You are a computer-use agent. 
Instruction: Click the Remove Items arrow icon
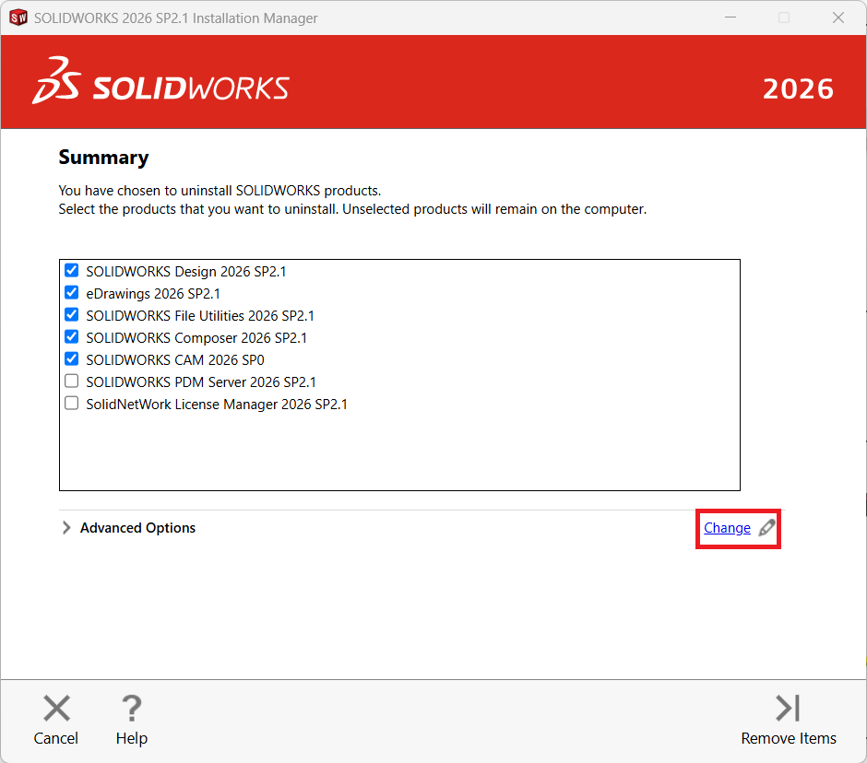(x=788, y=709)
